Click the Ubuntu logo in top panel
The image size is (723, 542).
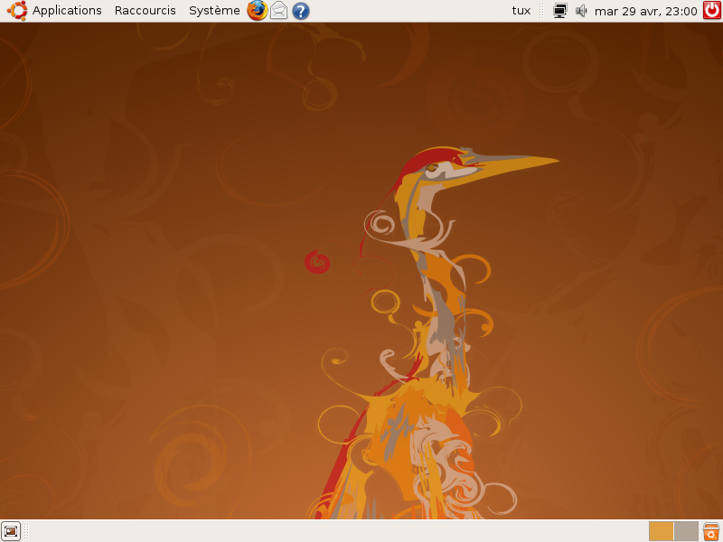[17, 11]
